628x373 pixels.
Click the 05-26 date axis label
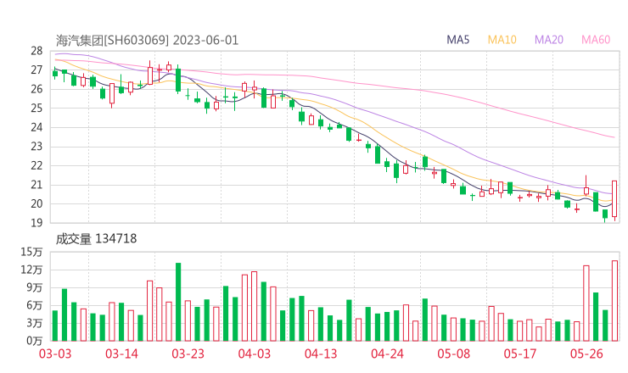(586, 354)
